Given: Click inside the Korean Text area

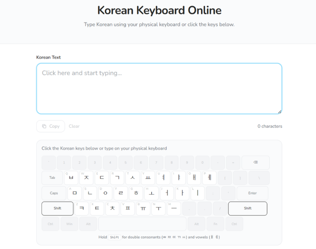Looking at the screenshot, I should 159,89.
